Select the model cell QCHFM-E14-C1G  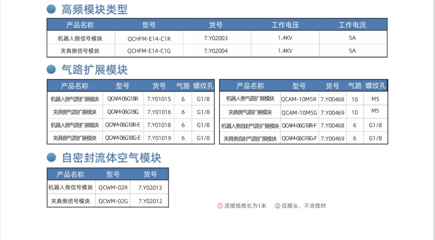coord(149,51)
